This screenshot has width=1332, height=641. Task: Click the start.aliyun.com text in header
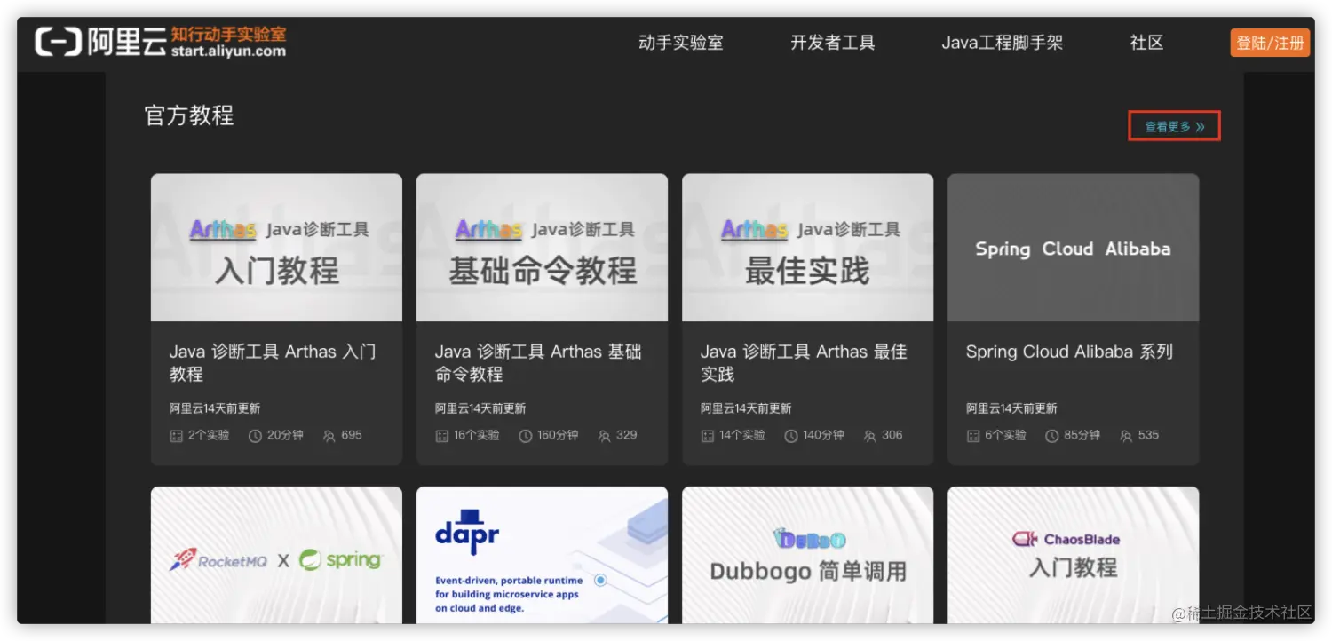click(x=228, y=51)
